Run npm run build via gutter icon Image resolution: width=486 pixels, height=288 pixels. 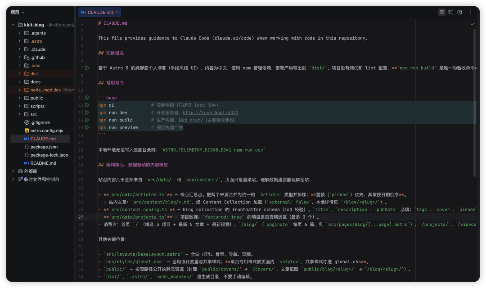click(x=87, y=120)
